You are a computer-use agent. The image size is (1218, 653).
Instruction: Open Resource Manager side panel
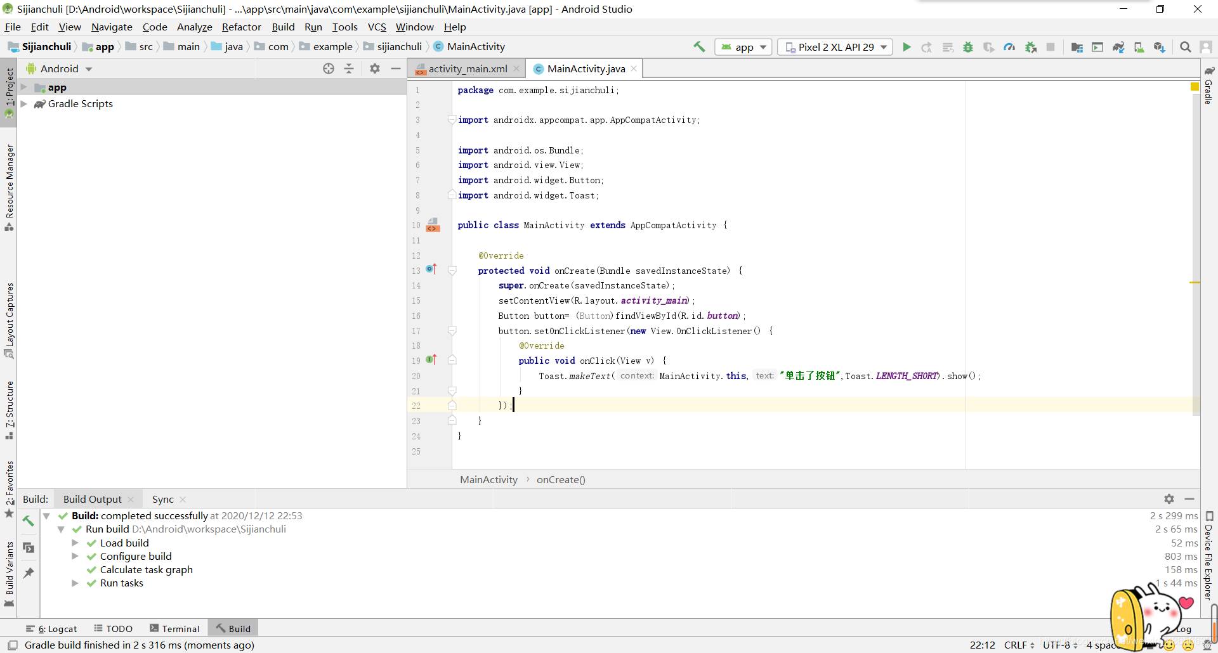coord(9,187)
